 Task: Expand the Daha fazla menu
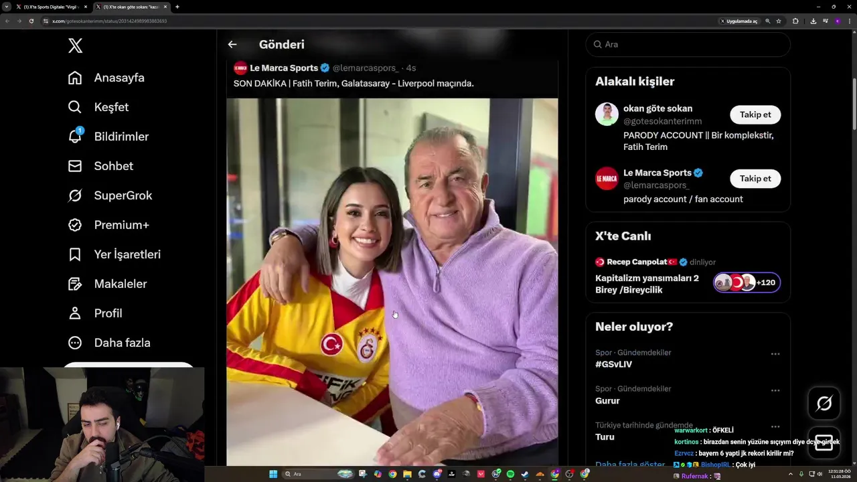coord(109,343)
